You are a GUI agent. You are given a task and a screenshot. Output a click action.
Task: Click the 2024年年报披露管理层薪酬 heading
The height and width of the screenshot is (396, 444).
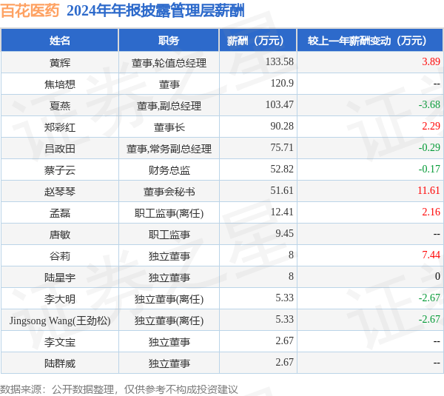point(155,11)
